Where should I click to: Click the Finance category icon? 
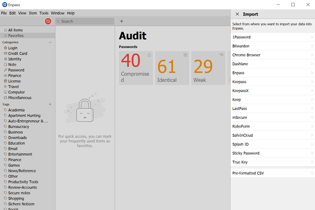(6, 76)
